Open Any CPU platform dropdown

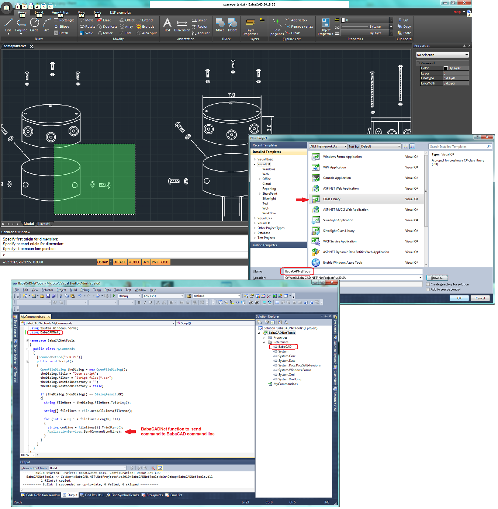(x=163, y=296)
